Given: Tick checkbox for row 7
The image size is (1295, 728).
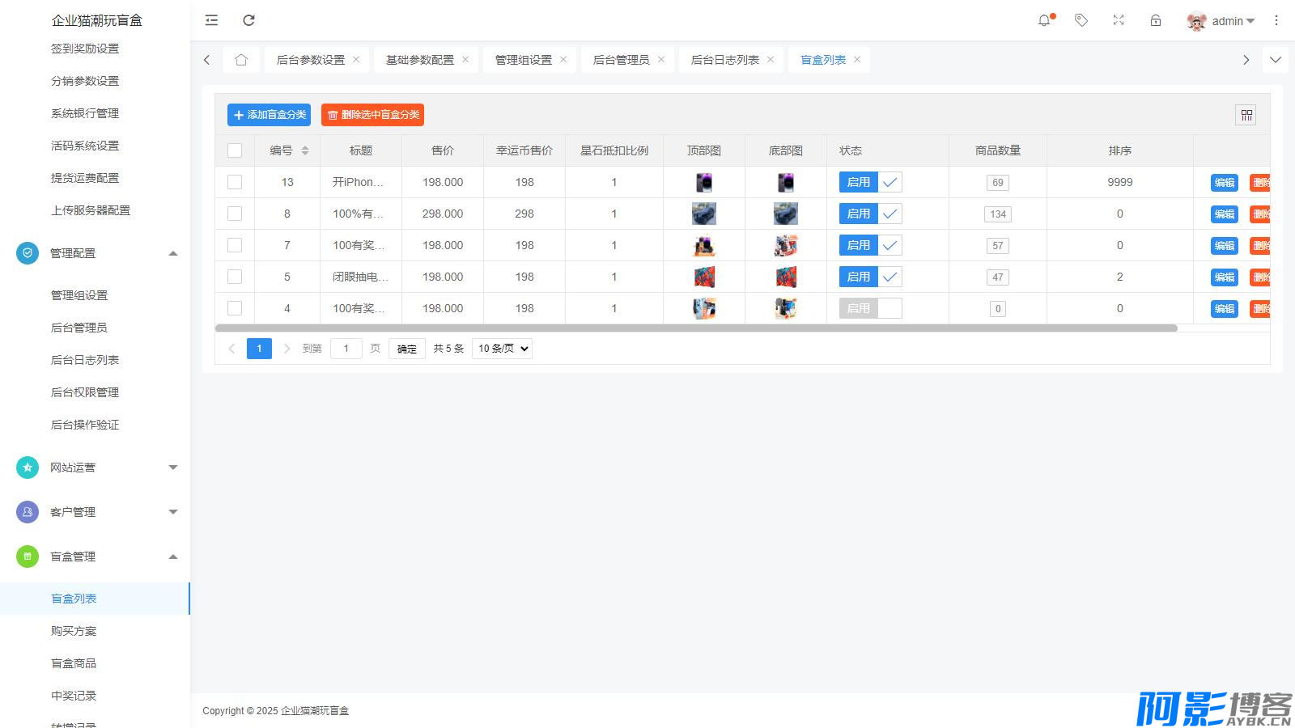Looking at the screenshot, I should [235, 245].
